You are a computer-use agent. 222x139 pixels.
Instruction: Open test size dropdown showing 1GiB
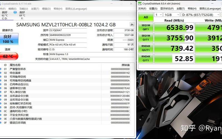171,15
